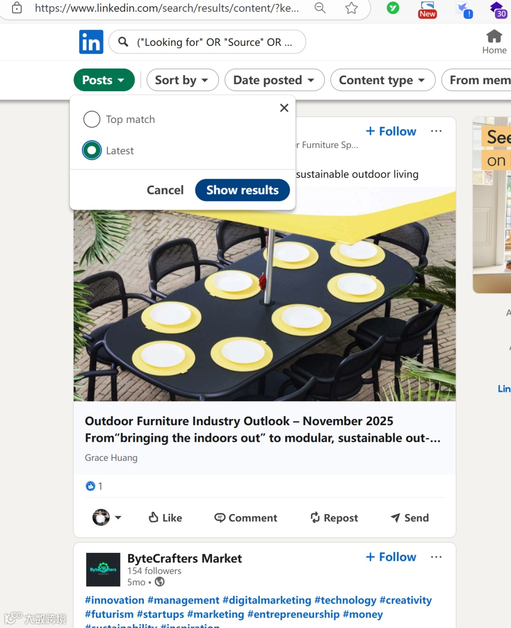
Task: Send the furniture post to someone
Action: coord(410,518)
